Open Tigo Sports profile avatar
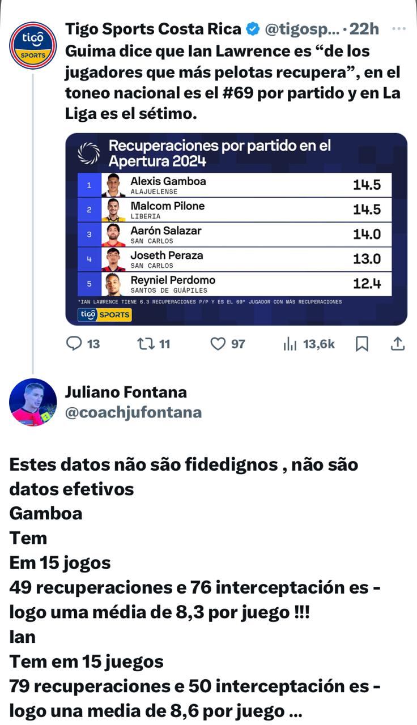 click(33, 45)
